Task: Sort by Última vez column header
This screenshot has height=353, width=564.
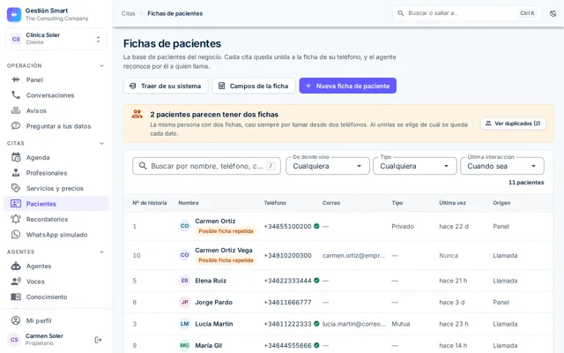Action: click(x=452, y=203)
